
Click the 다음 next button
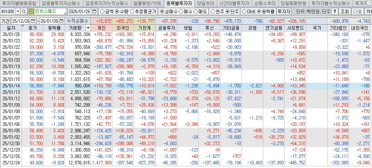[357, 11]
